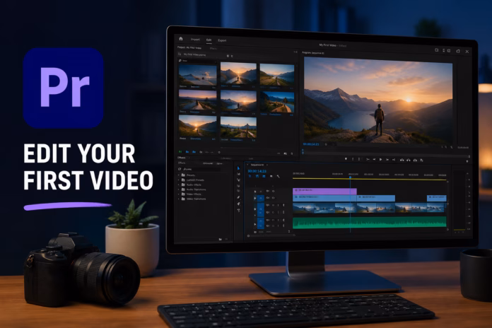Click the timeline wrench settings icon
492x328 pixels.
coord(278,177)
